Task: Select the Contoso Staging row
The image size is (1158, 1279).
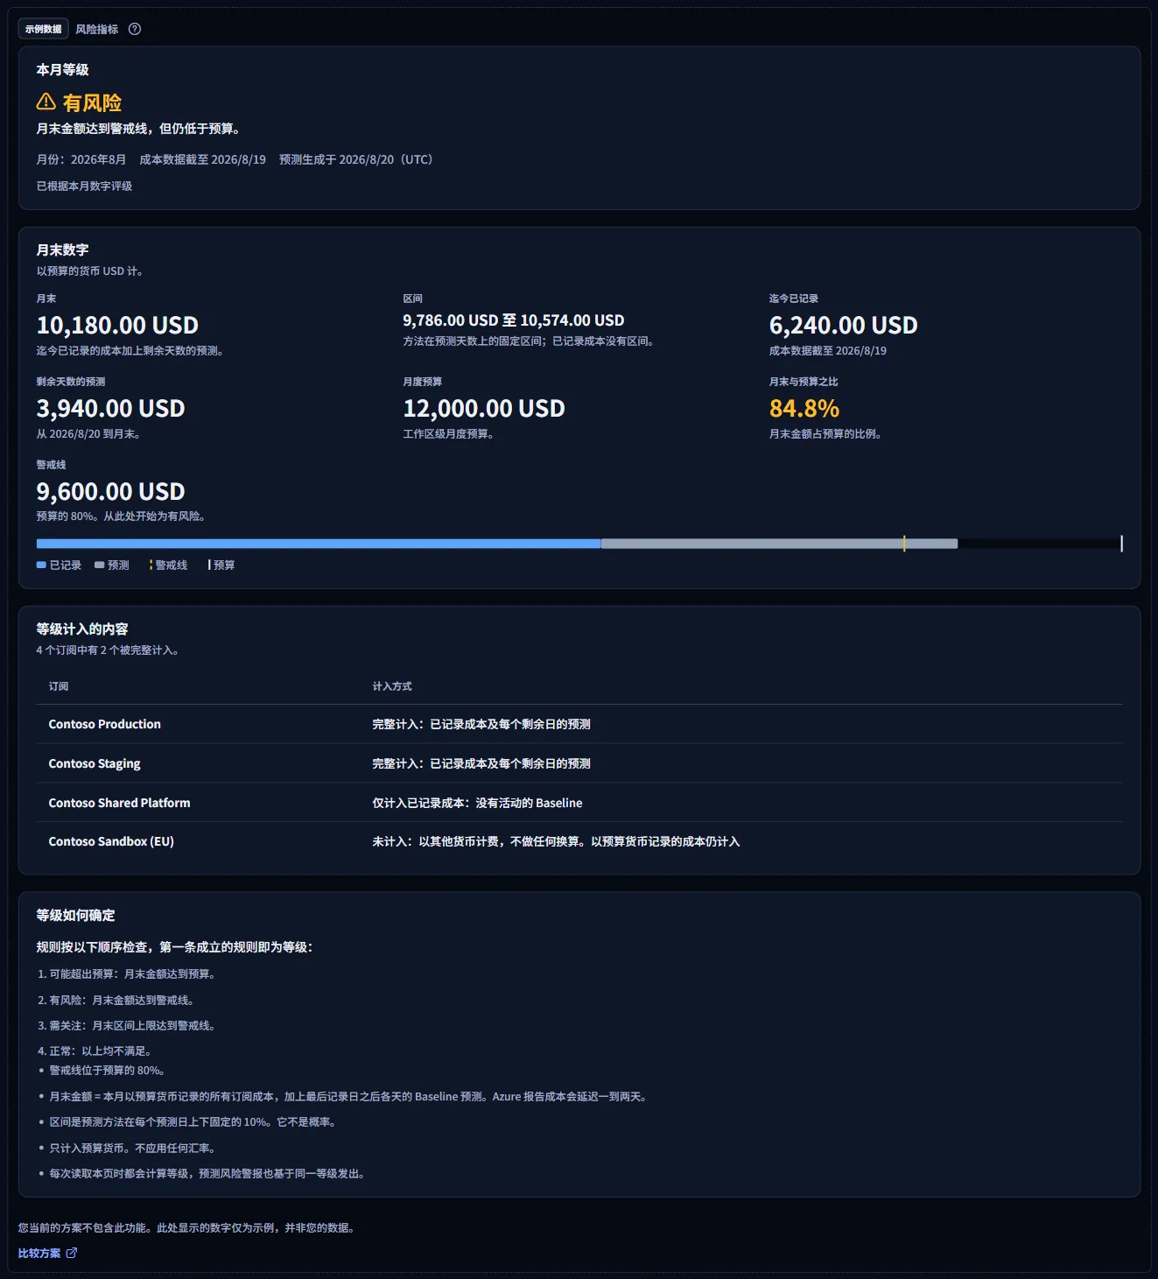Action: 579,763
